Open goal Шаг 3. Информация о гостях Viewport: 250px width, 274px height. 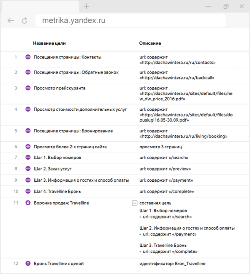tap(81, 180)
